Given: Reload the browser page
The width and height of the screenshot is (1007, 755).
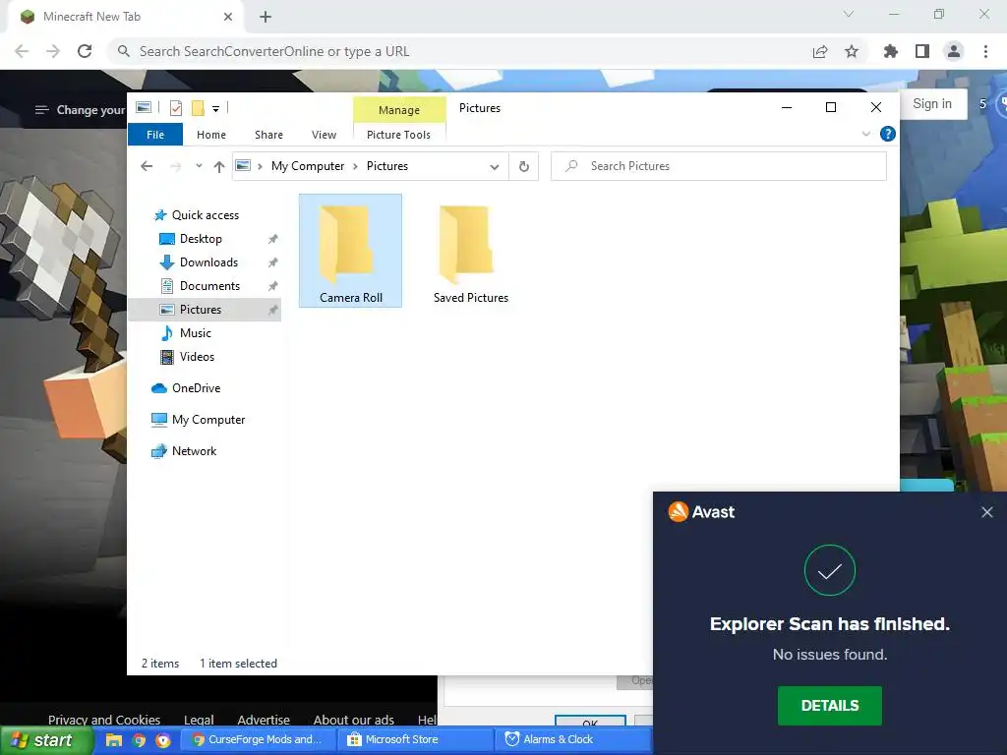Looking at the screenshot, I should (x=85, y=51).
